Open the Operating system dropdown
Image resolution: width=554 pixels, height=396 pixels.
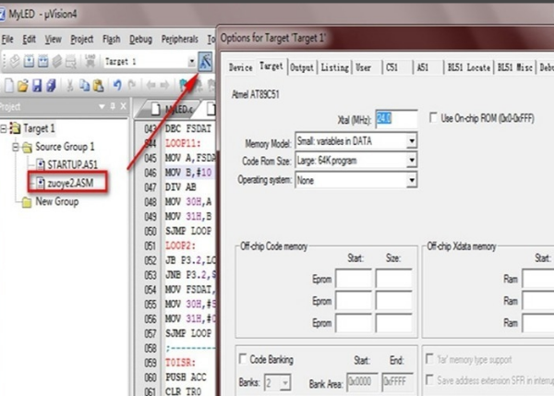tap(412, 181)
